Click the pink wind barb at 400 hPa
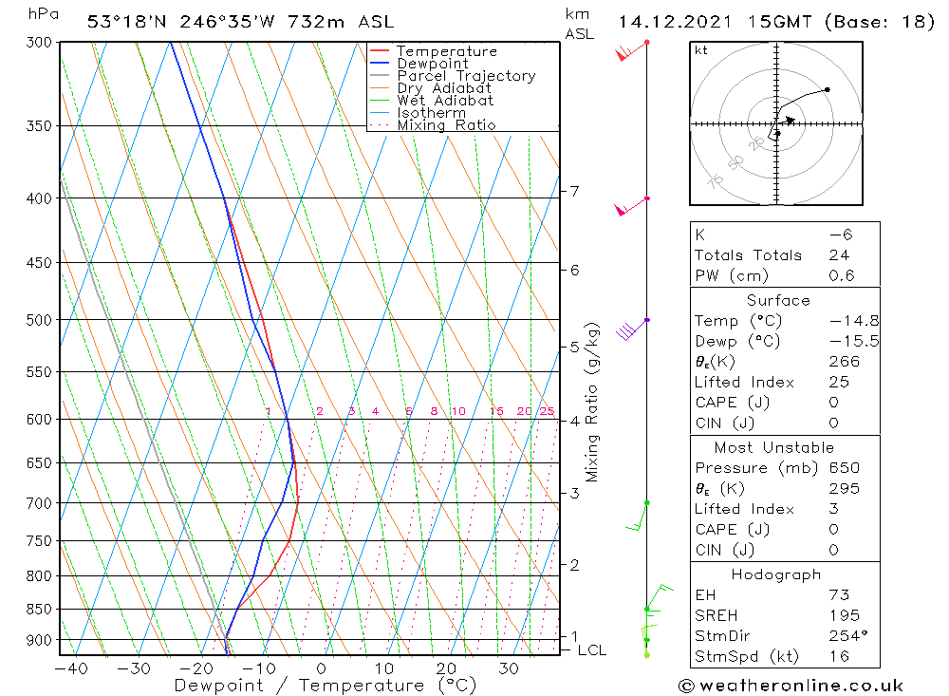949x696 pixels. 631,207
